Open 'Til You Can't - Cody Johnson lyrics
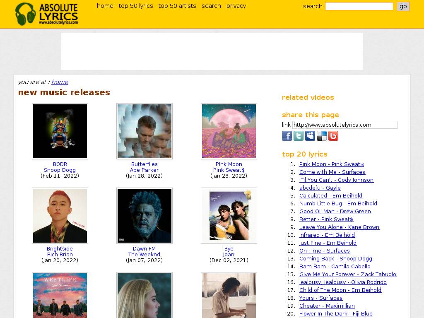This screenshot has width=424, height=318. (x=336, y=180)
